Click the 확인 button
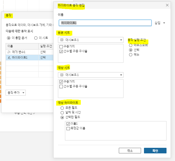The image size is (175, 161). tap(155, 151)
